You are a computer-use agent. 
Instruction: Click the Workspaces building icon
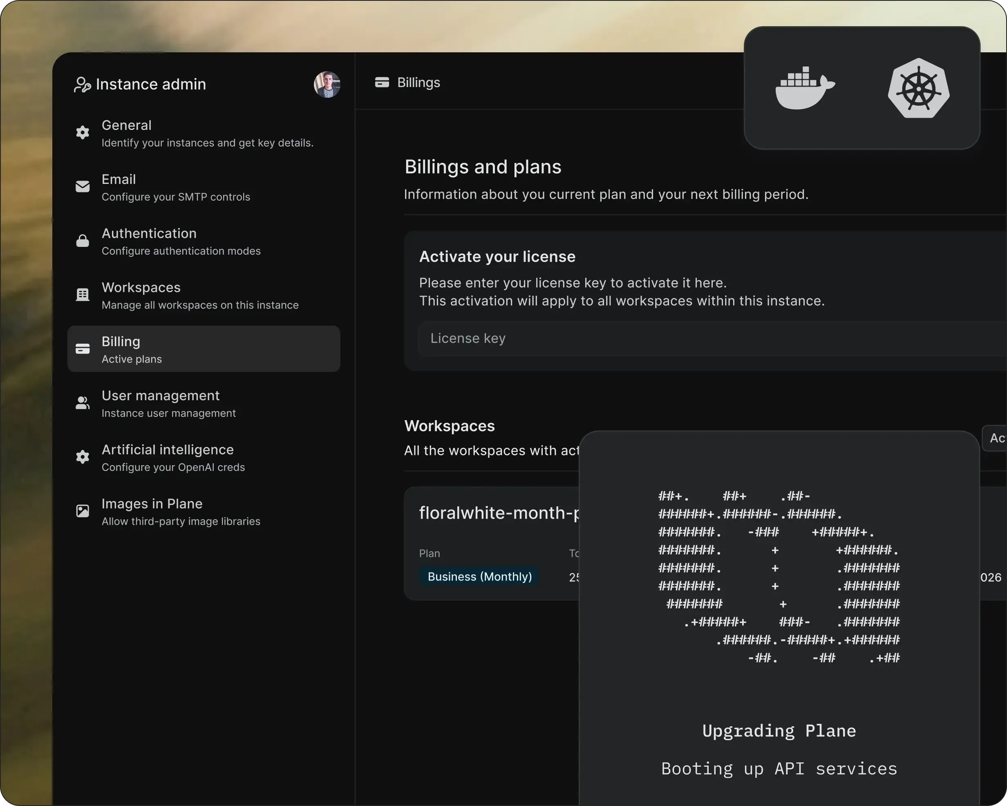click(x=83, y=295)
